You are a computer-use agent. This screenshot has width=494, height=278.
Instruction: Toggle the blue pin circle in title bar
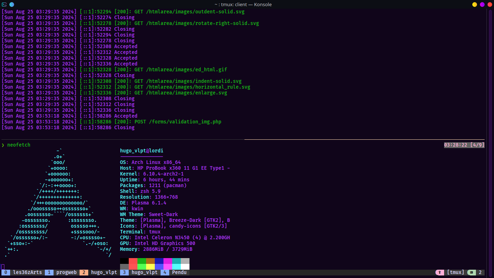12,4
